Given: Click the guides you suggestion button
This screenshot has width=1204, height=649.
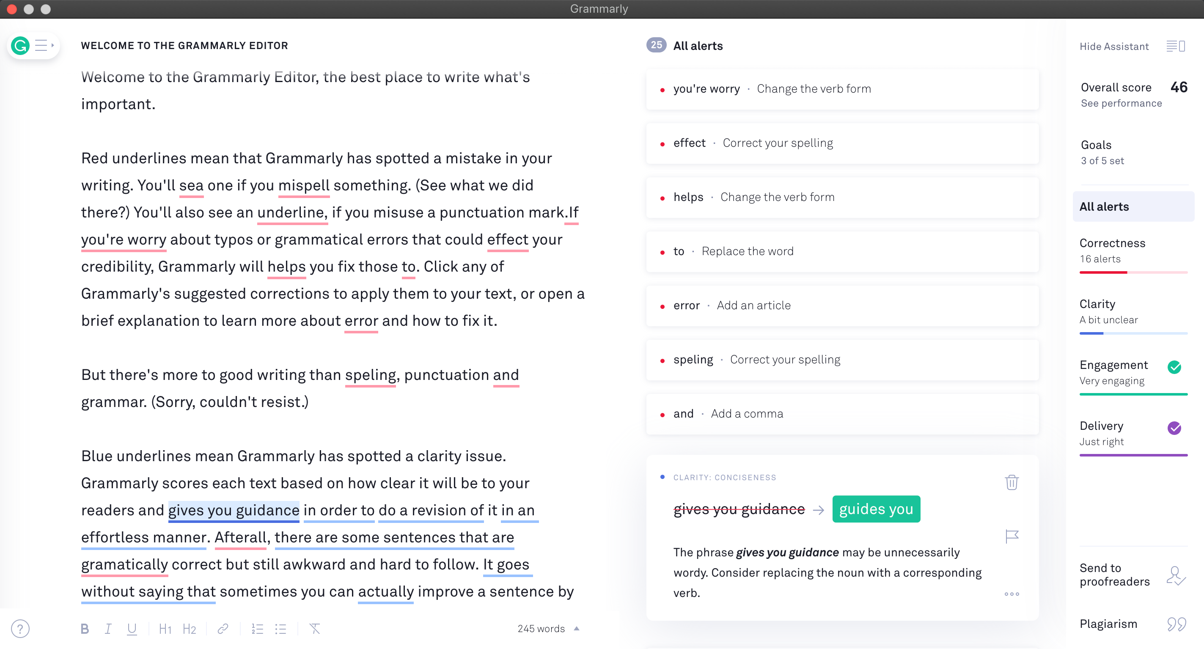Looking at the screenshot, I should pos(877,509).
